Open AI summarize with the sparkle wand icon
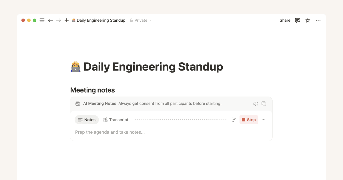 (x=234, y=120)
